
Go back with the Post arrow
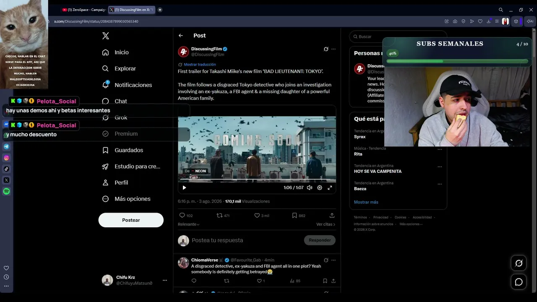pyautogui.click(x=181, y=36)
